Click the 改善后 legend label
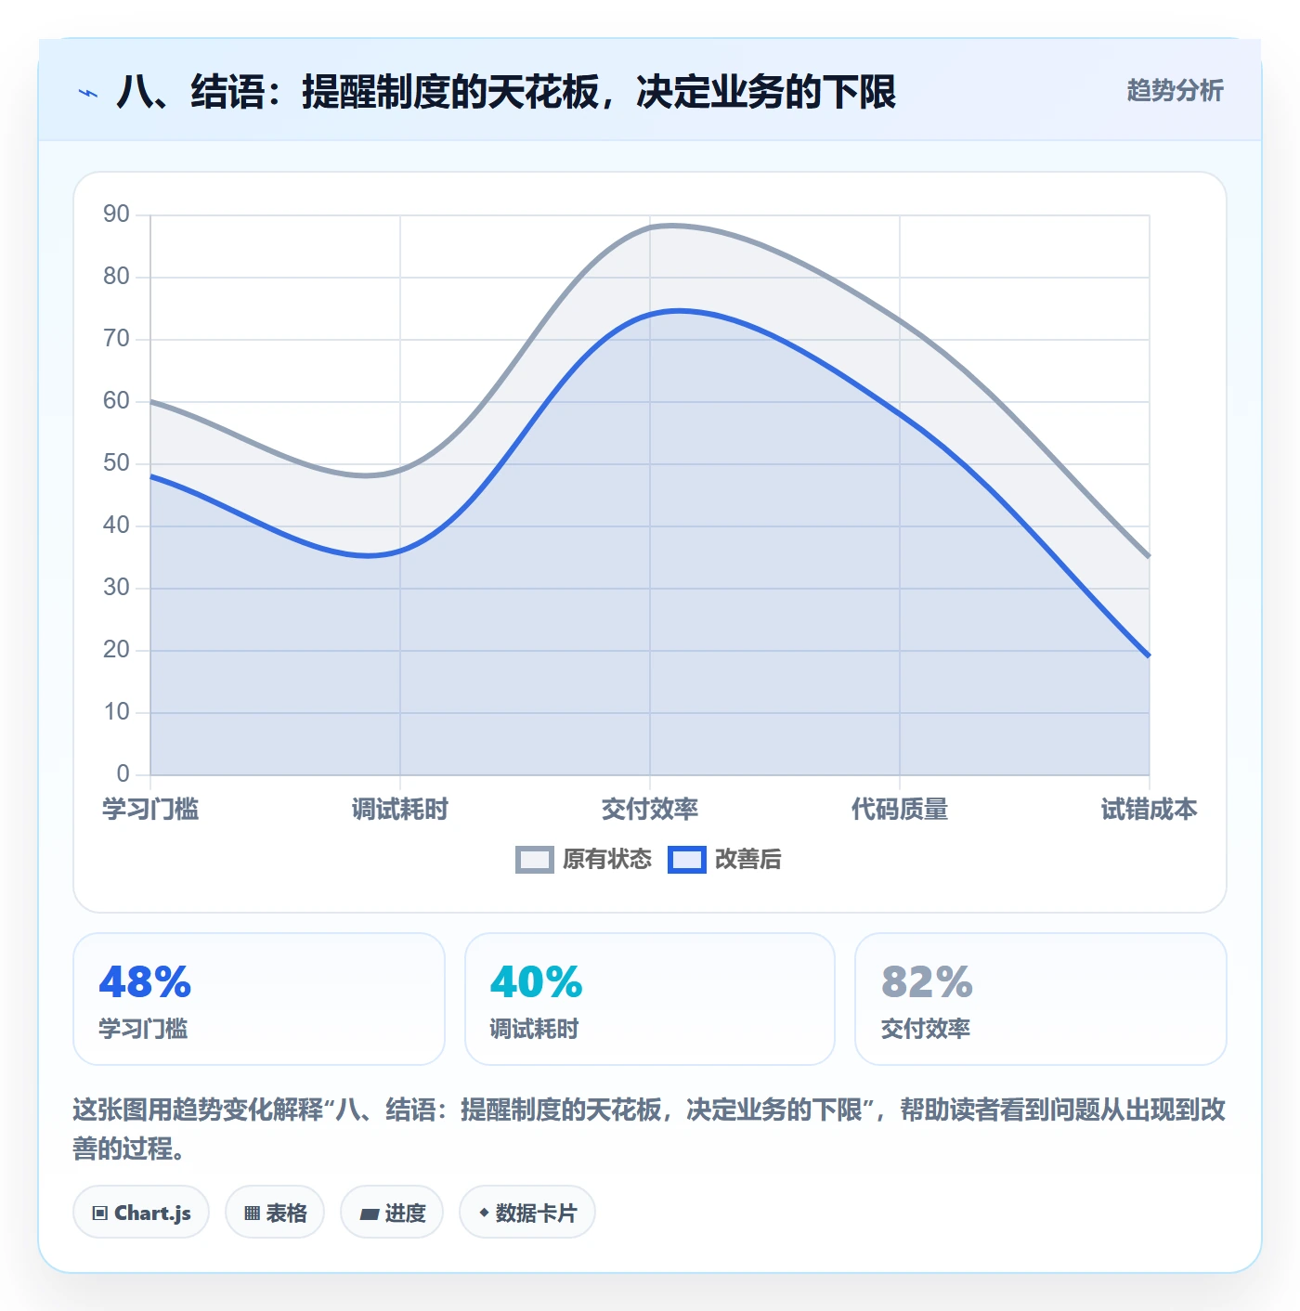This screenshot has height=1311, width=1300. click(748, 860)
